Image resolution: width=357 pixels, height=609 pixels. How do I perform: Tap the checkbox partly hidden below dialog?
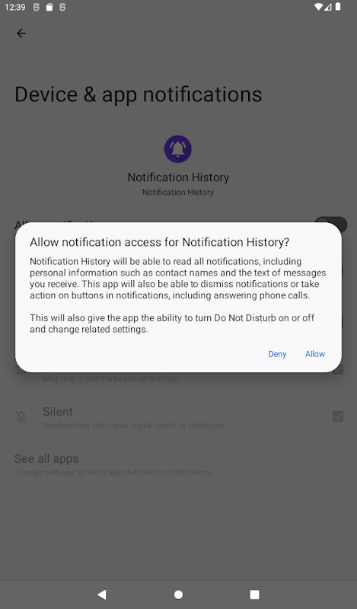[337, 369]
